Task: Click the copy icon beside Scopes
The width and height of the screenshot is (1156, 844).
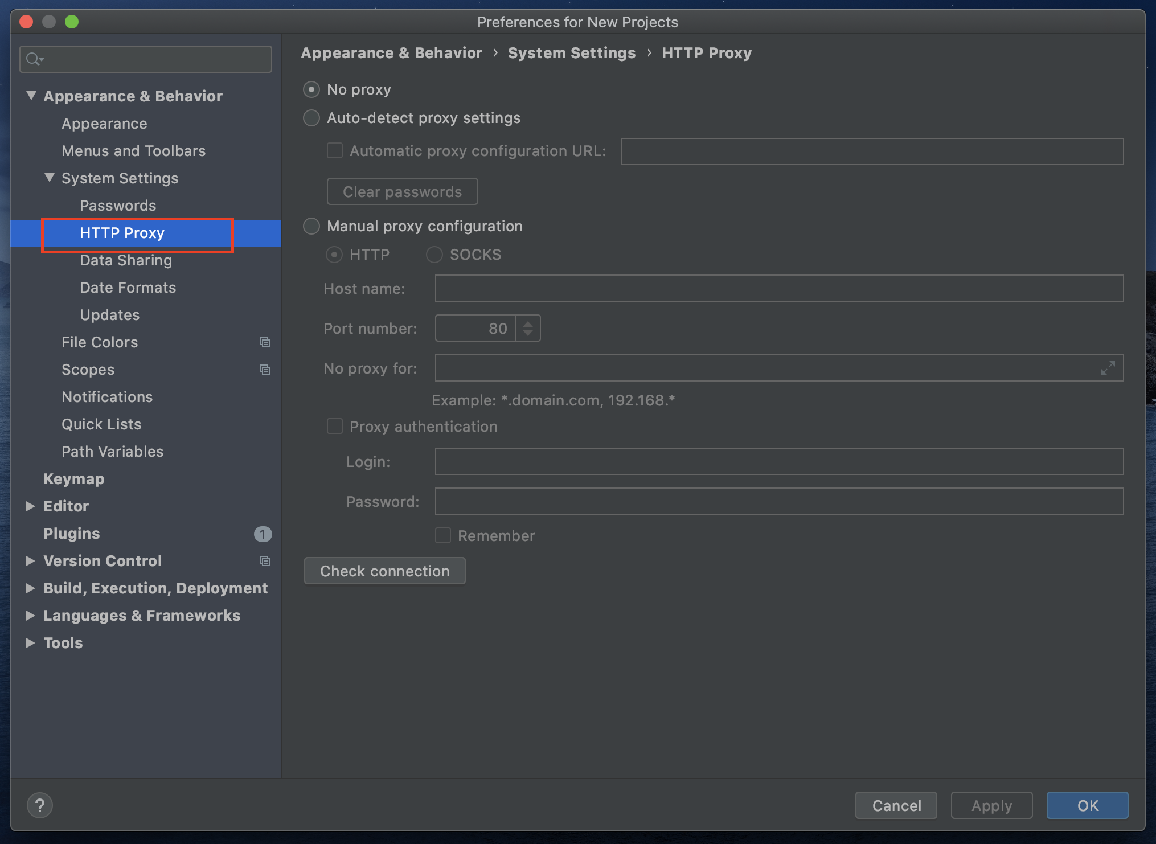Action: coord(265,370)
